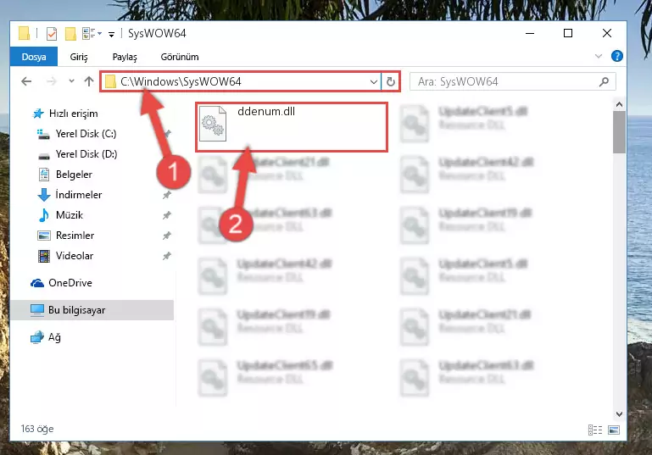Open Help with the blue question icon
This screenshot has height=455, width=652.
point(617,56)
